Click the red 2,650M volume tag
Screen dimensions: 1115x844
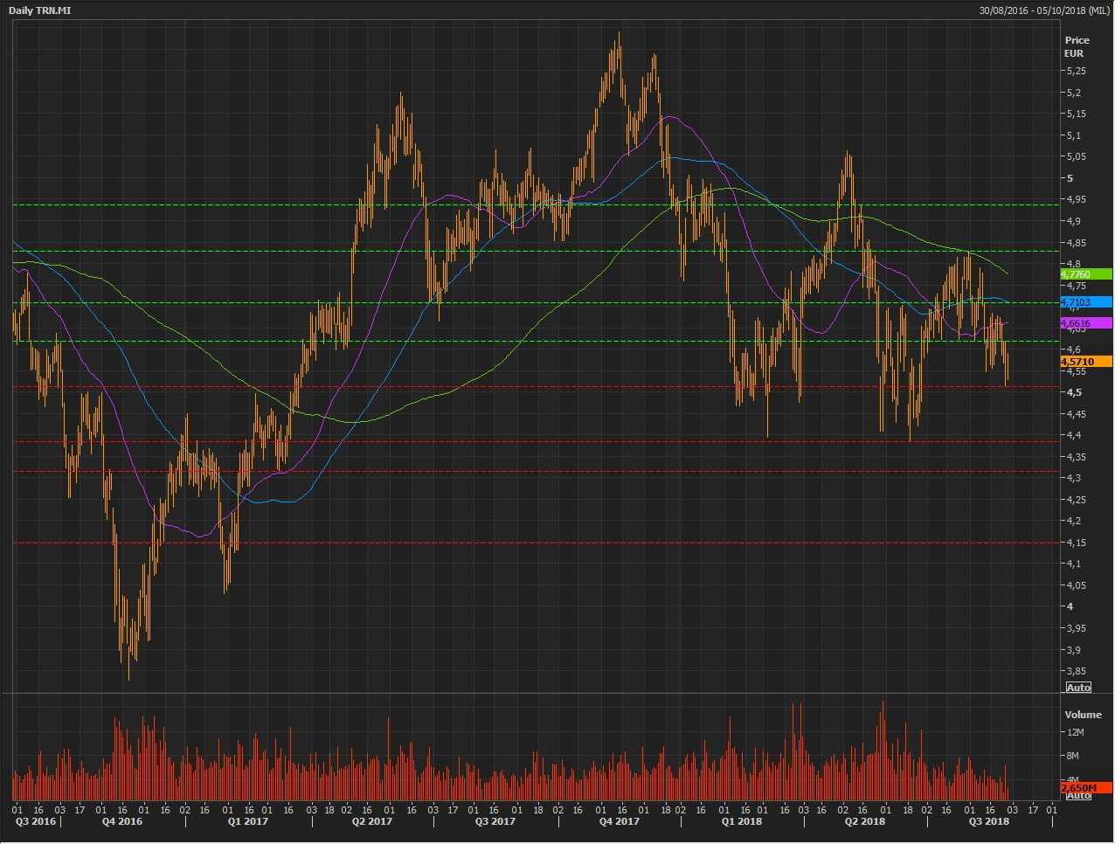tap(1086, 788)
